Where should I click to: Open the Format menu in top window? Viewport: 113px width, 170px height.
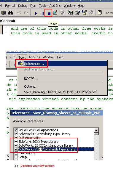point(10,6)
